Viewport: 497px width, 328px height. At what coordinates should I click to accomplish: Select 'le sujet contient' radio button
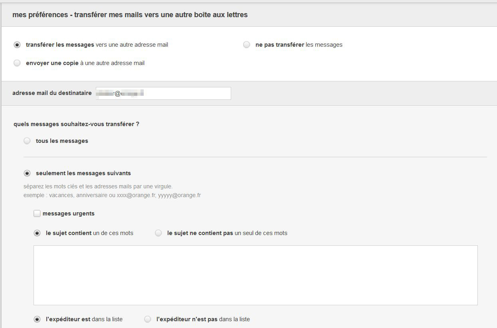tap(37, 233)
